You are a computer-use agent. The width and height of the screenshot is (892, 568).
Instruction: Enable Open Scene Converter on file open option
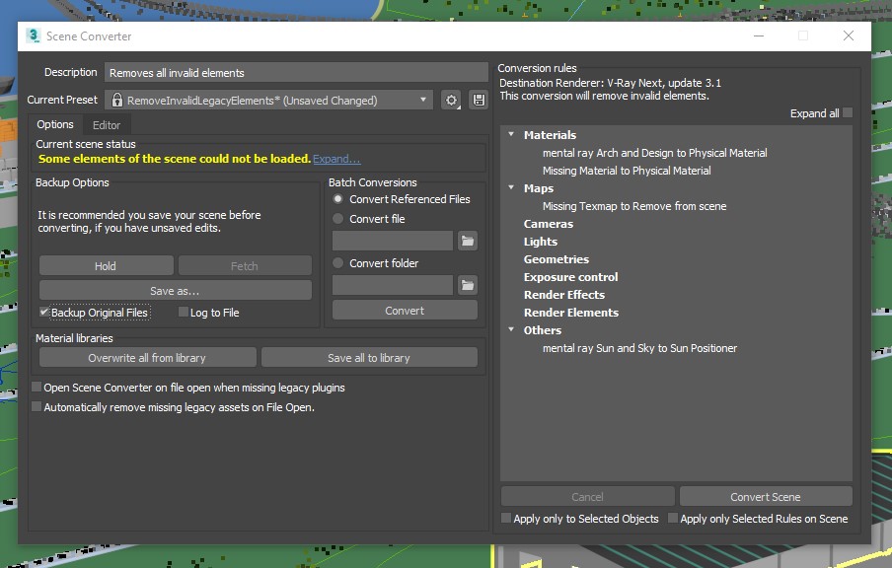click(37, 388)
